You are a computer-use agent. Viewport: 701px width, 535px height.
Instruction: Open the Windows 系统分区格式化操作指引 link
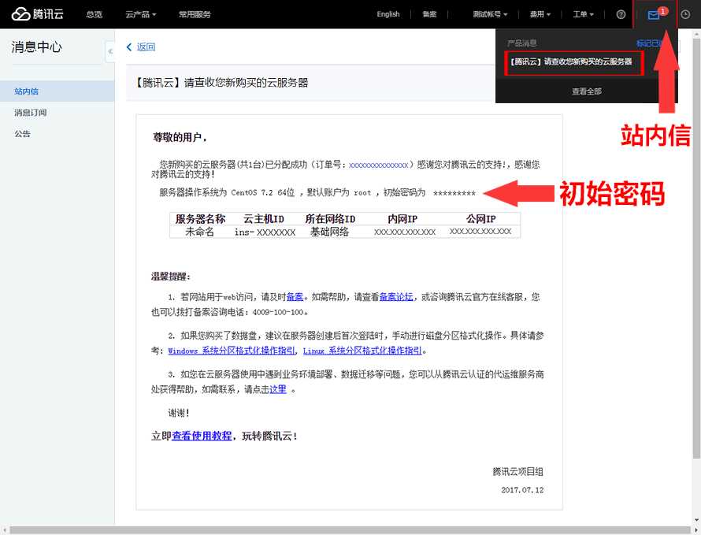click(x=232, y=351)
